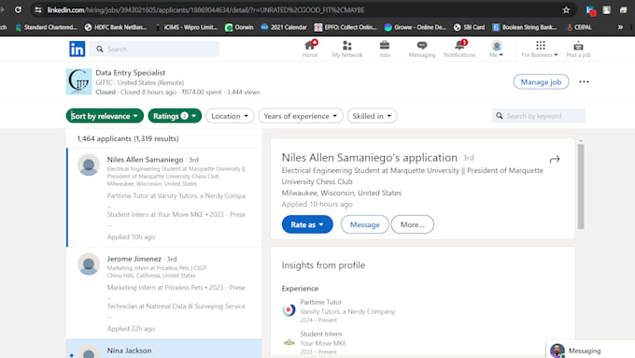Click the Manage job button
The width and height of the screenshot is (635, 358).
point(541,82)
